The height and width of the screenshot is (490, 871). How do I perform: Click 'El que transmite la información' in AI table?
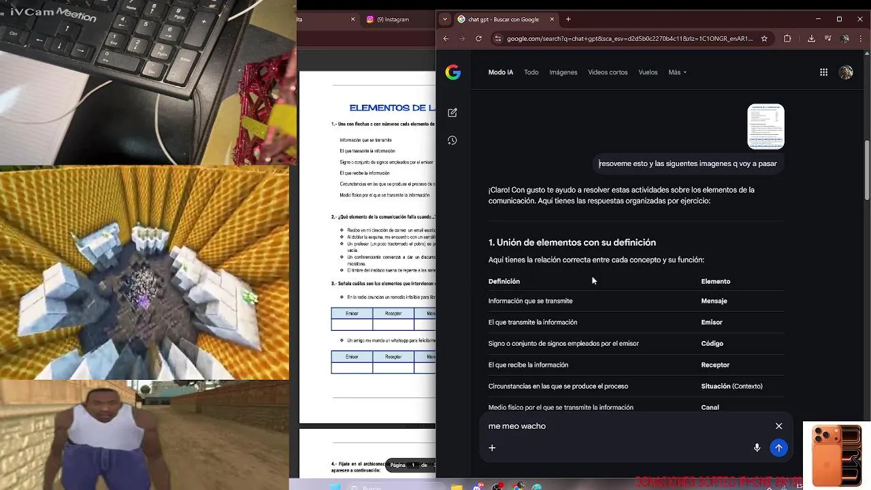532,322
